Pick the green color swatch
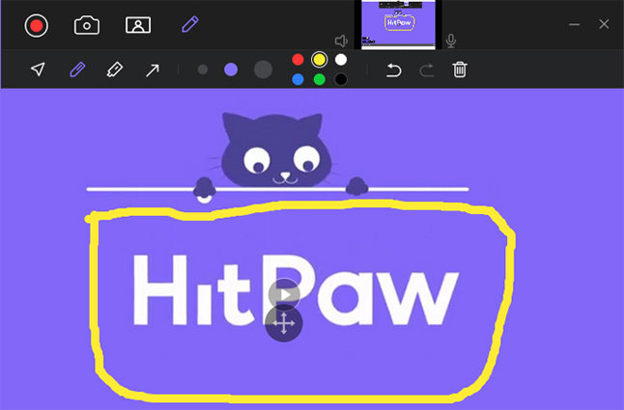This screenshot has height=410, width=624. 319,79
